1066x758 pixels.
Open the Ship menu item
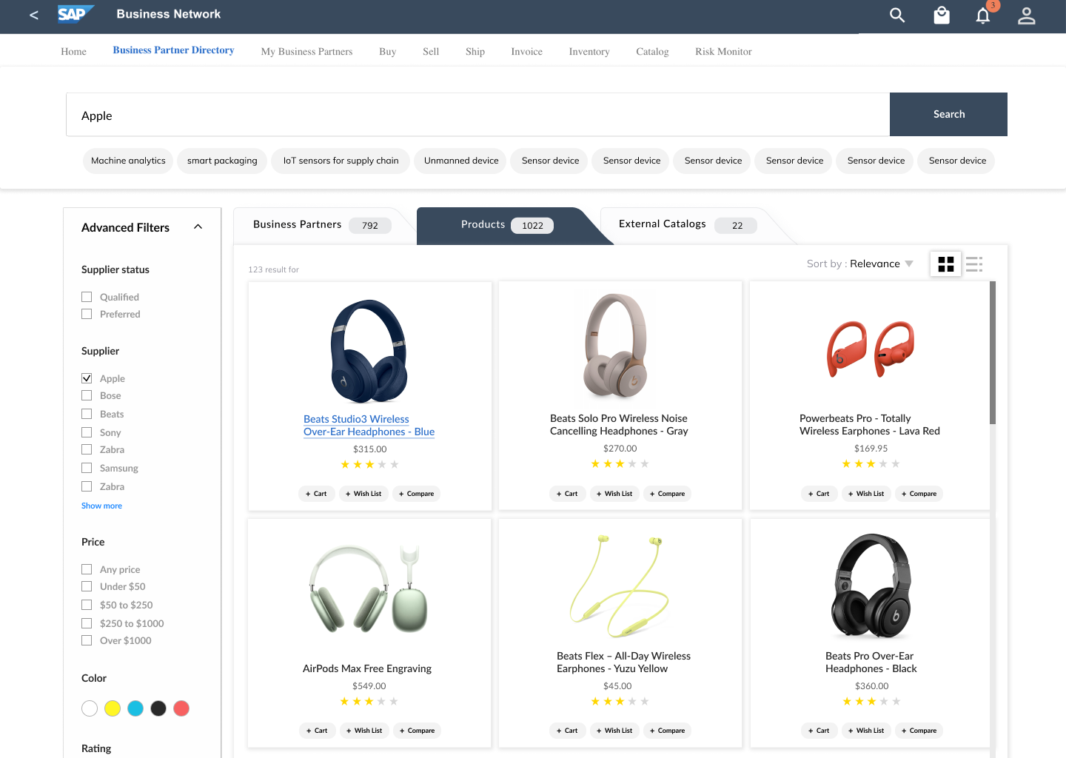click(475, 52)
